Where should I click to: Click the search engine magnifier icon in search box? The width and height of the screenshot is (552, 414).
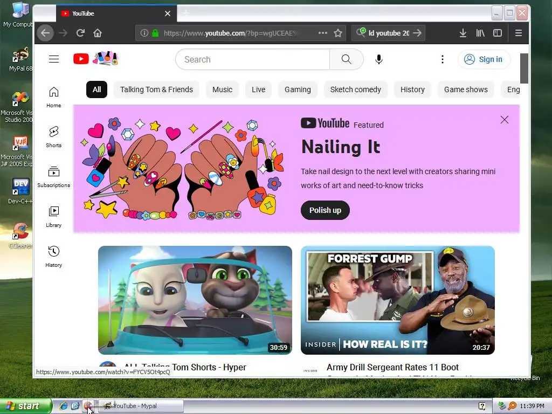[x=361, y=33]
